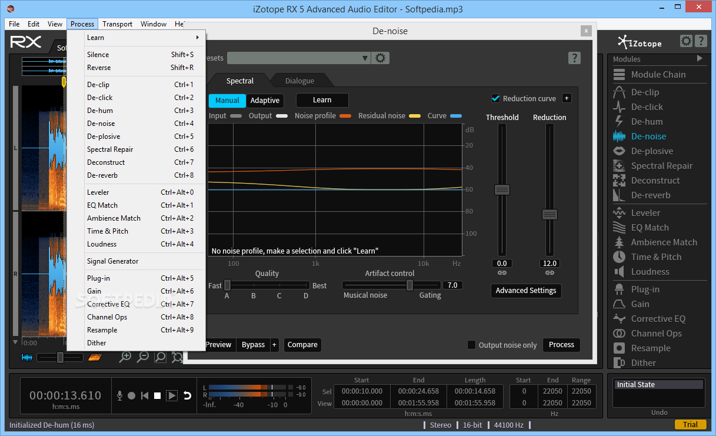Image resolution: width=716 pixels, height=436 pixels.
Task: Open the Loudness module in sidebar
Action: (x=641, y=272)
